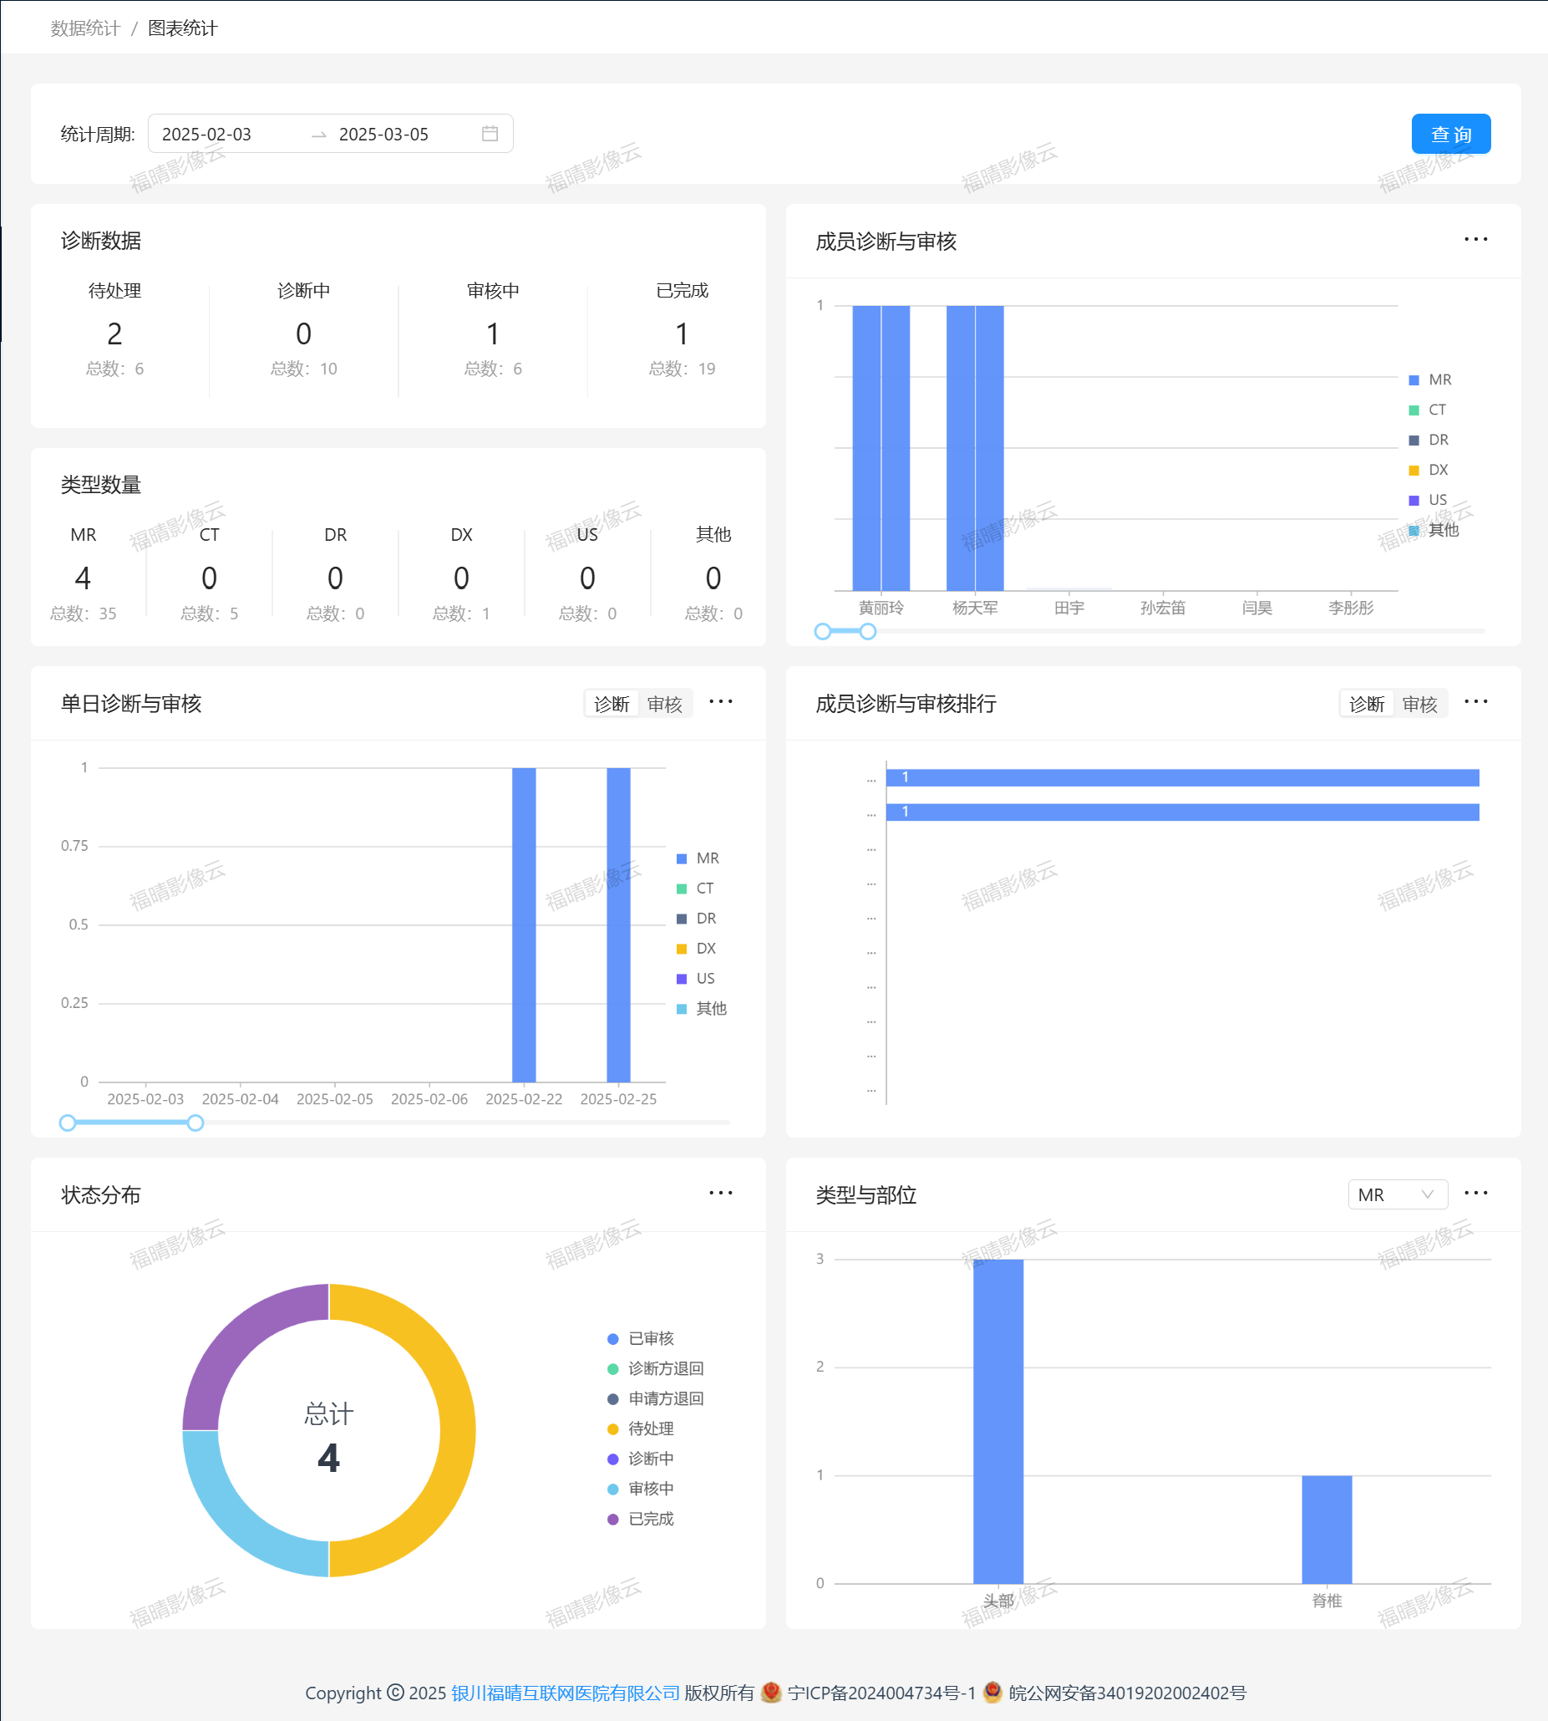Switch 单日诊断与审核 to 审核 tab
Screen dimensions: 1548x1721
click(x=664, y=704)
